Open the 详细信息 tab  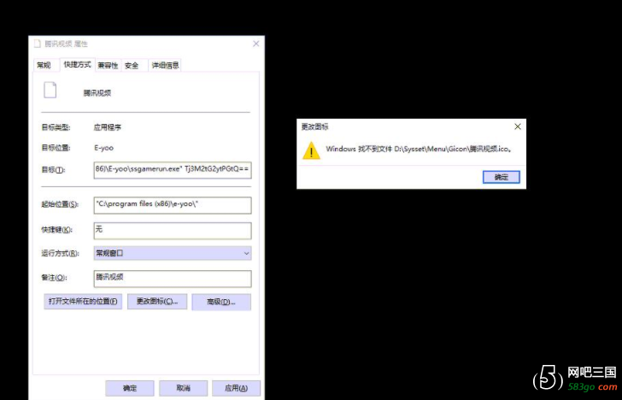coord(165,66)
